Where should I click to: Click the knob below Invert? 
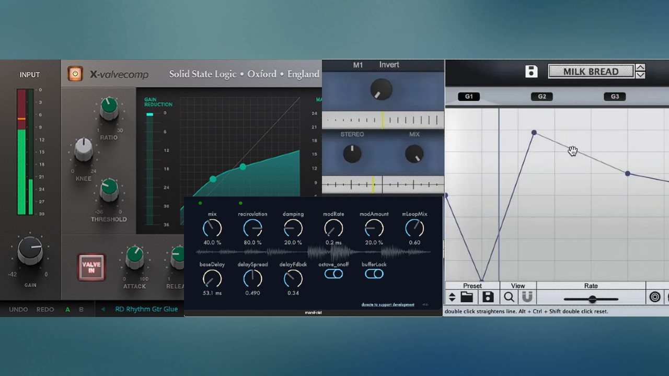(x=381, y=89)
